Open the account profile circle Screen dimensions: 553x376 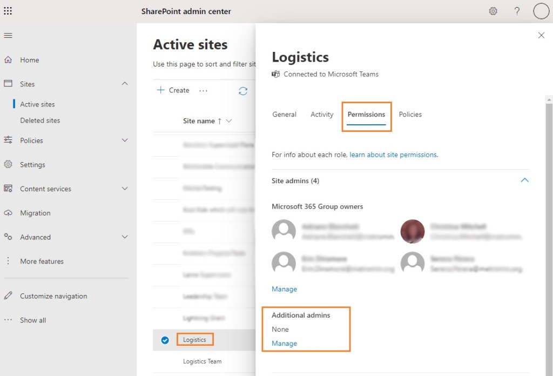click(x=541, y=11)
